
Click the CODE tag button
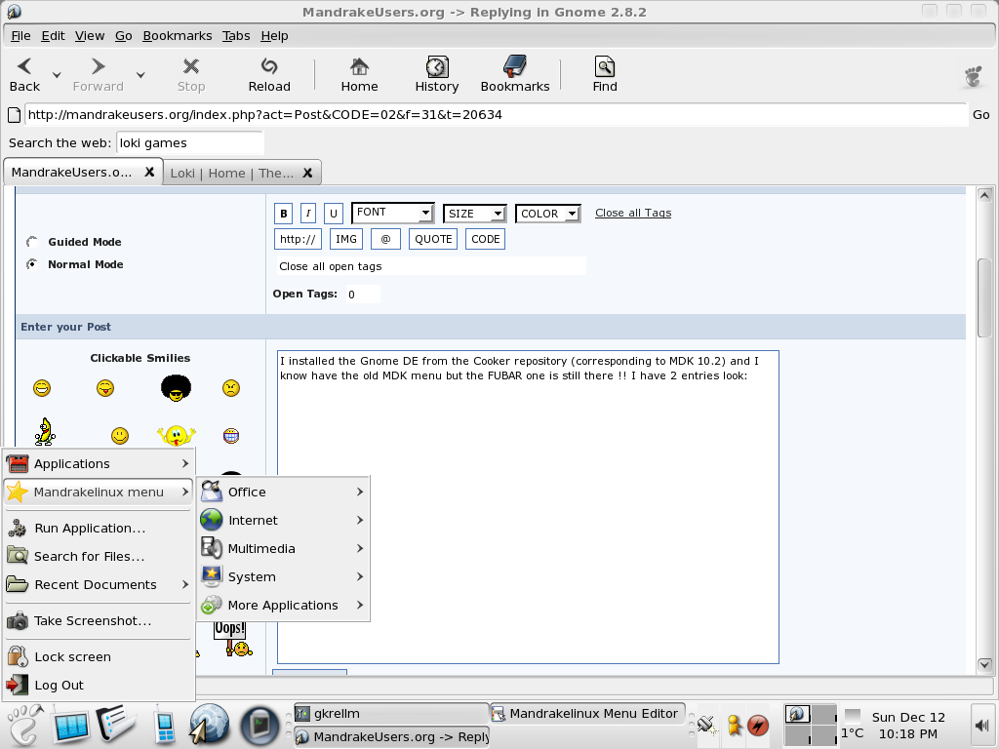[486, 239]
